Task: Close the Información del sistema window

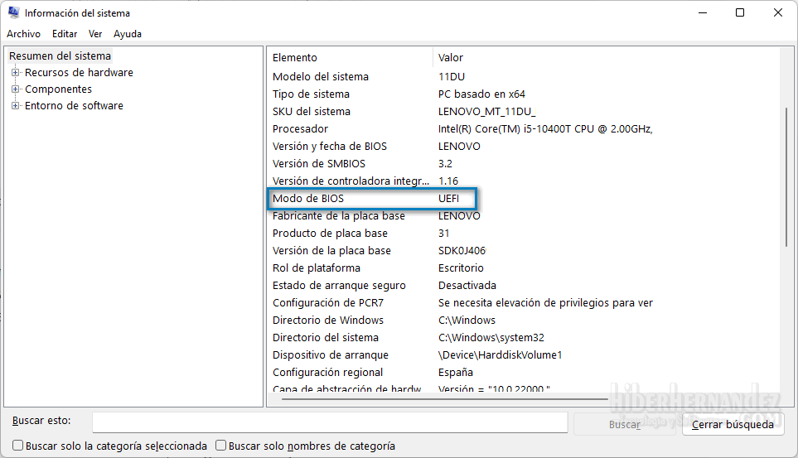Action: click(777, 12)
